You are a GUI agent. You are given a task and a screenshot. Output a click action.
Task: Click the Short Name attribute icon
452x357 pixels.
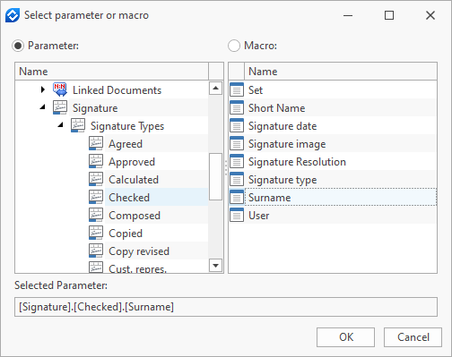[x=237, y=107]
